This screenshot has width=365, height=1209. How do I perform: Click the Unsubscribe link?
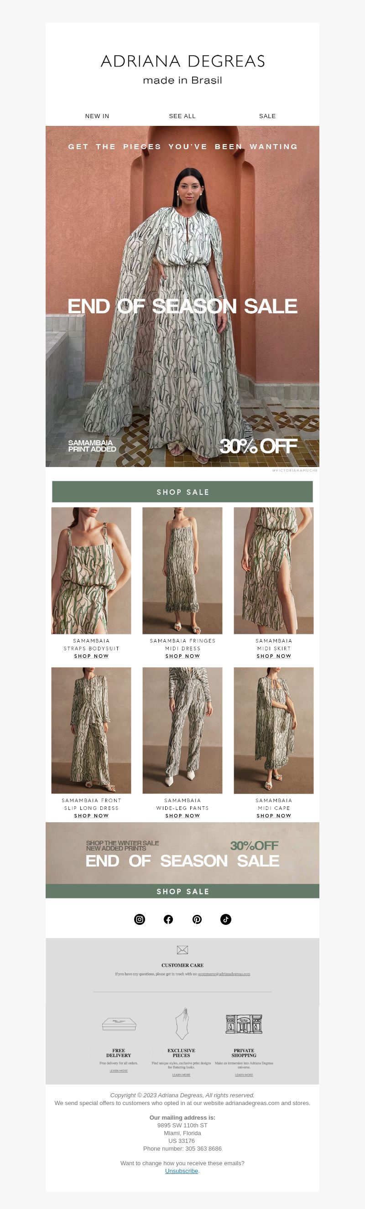pos(181,1171)
